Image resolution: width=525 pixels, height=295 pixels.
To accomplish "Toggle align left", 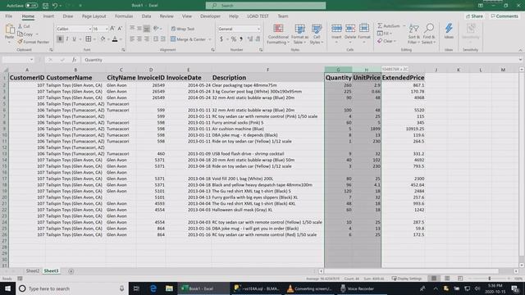I will point(132,39).
